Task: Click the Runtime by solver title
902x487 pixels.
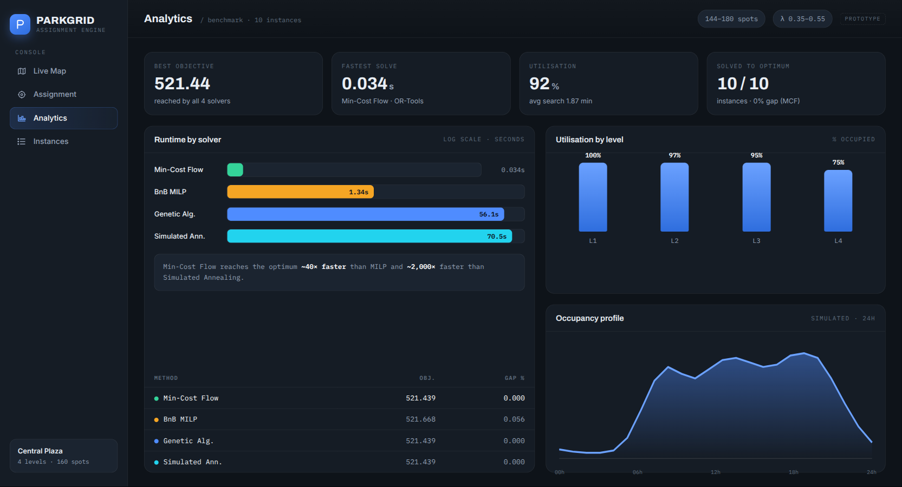Action: coord(187,140)
